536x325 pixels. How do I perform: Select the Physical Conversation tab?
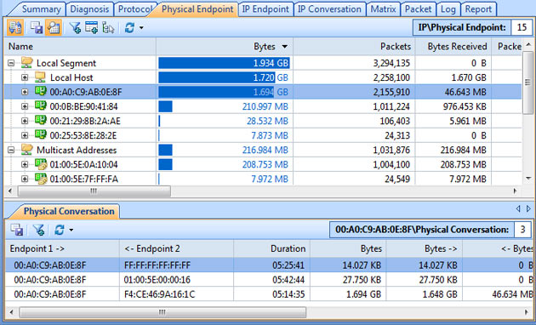69,212
